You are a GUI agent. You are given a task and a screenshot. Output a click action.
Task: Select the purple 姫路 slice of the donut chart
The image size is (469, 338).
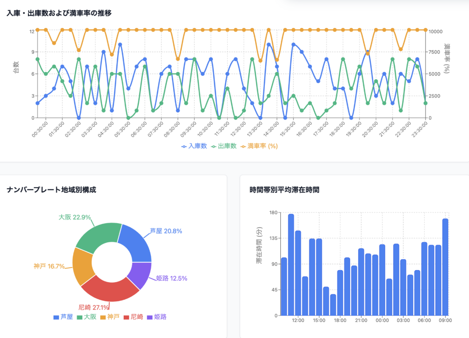point(141,275)
